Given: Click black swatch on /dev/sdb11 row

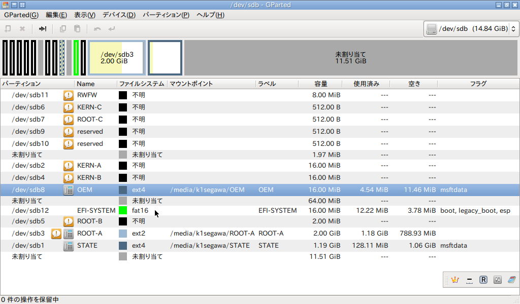Looking at the screenshot, I should point(123,95).
